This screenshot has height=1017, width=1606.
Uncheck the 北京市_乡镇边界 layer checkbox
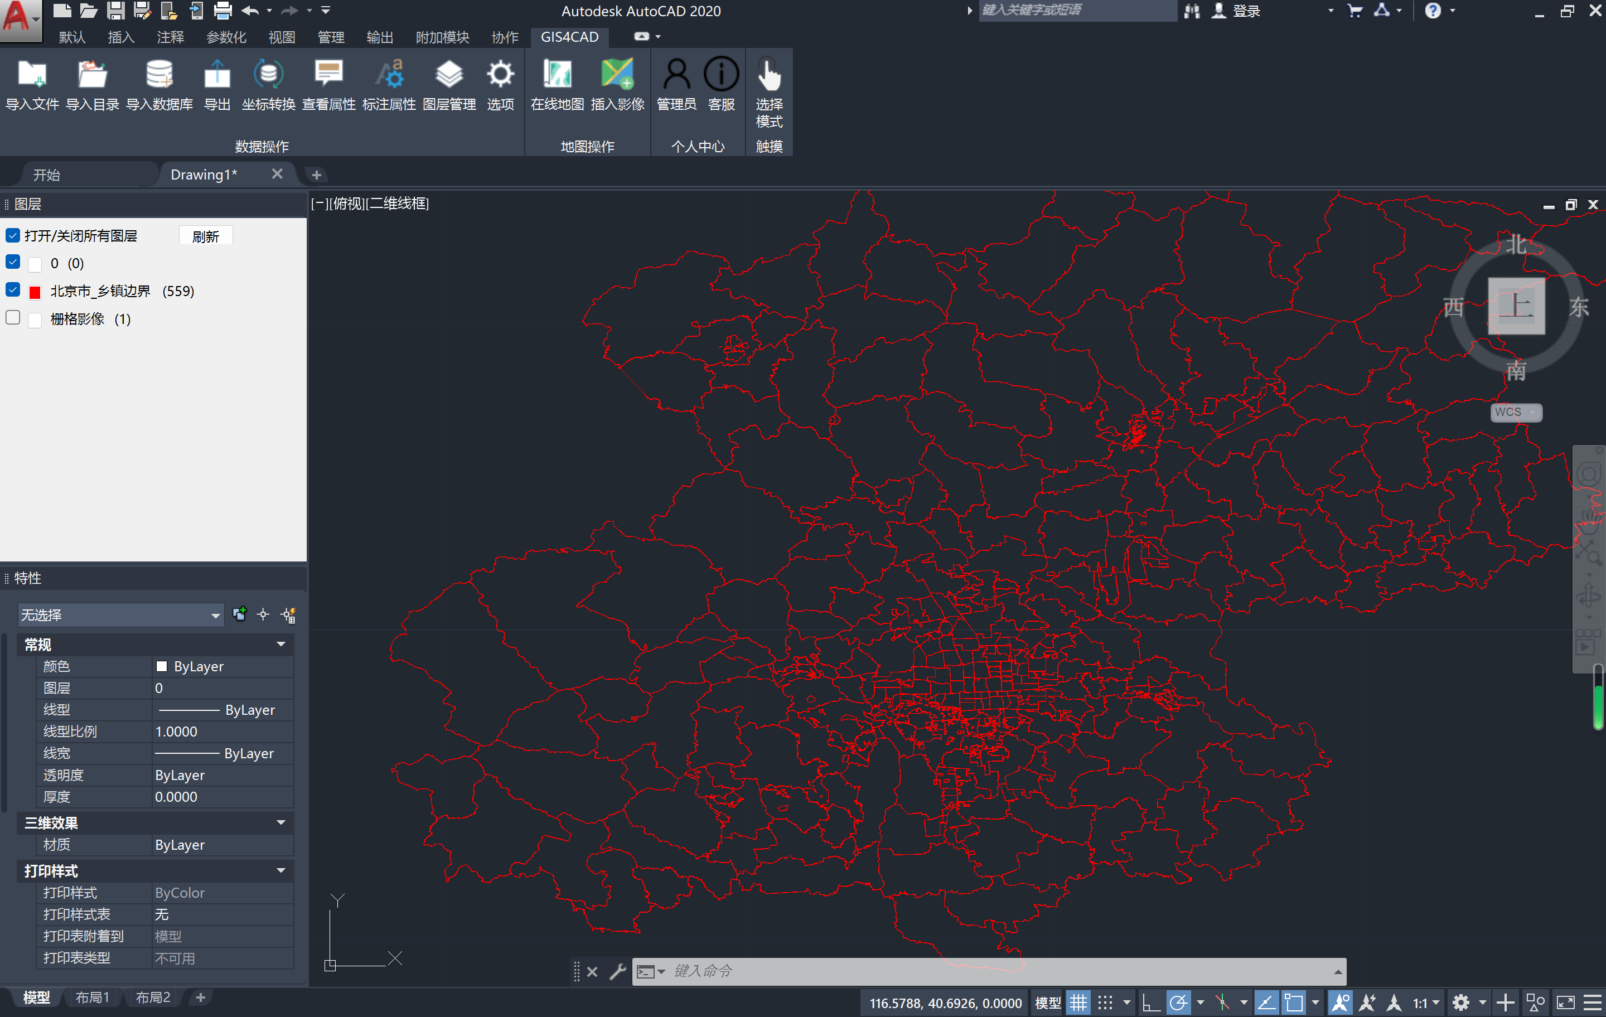pos(13,289)
